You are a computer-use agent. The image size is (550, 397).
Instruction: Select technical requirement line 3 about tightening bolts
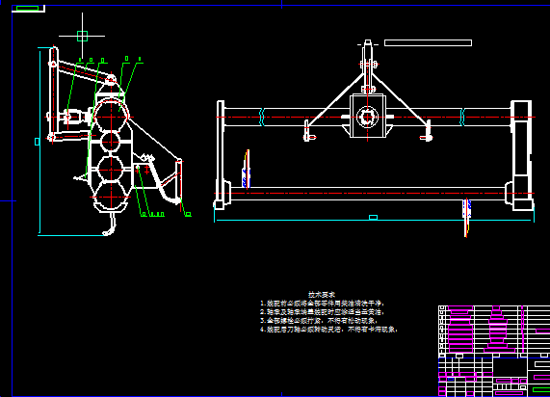click(x=319, y=321)
